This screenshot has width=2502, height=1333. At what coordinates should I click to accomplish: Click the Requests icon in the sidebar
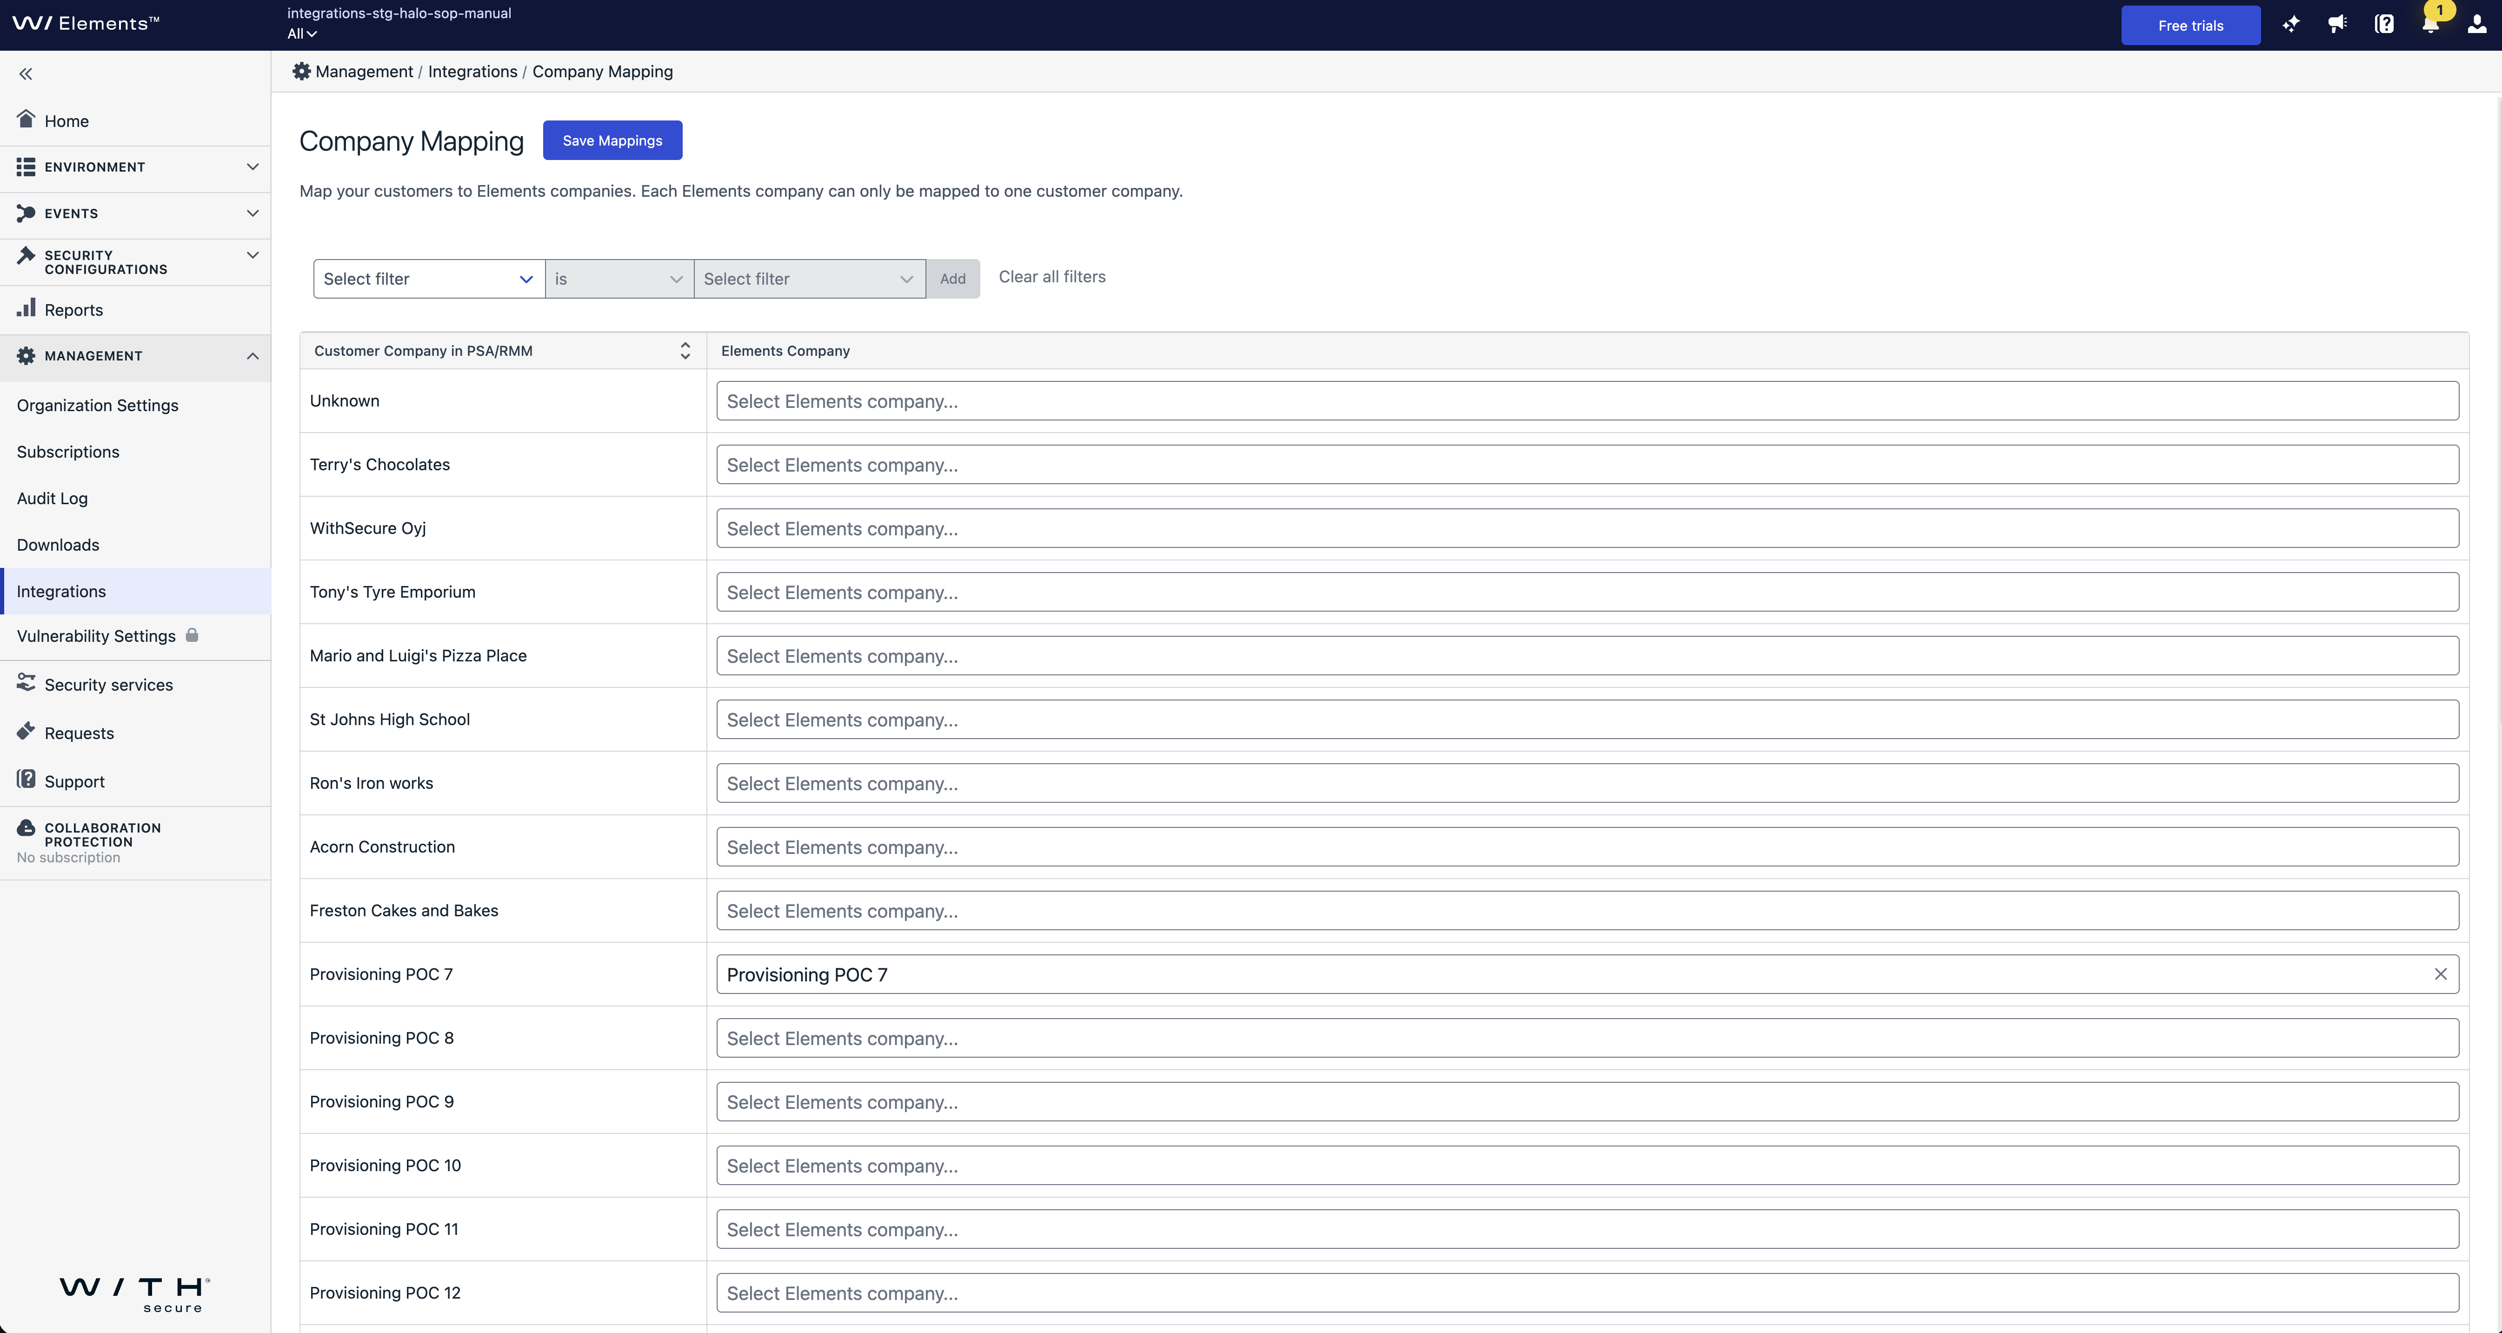point(26,731)
